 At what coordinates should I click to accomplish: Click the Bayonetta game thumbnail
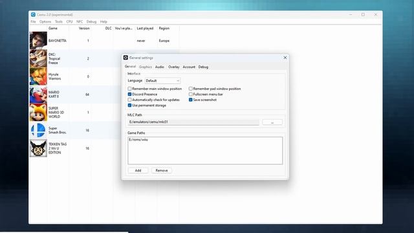pyautogui.click(x=38, y=40)
